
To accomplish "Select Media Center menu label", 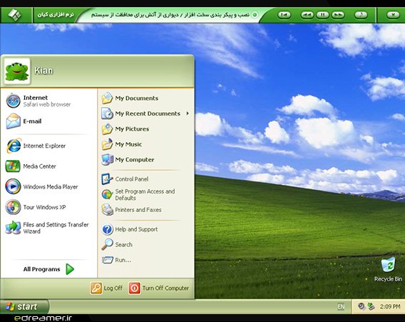I will pyautogui.click(x=39, y=166).
